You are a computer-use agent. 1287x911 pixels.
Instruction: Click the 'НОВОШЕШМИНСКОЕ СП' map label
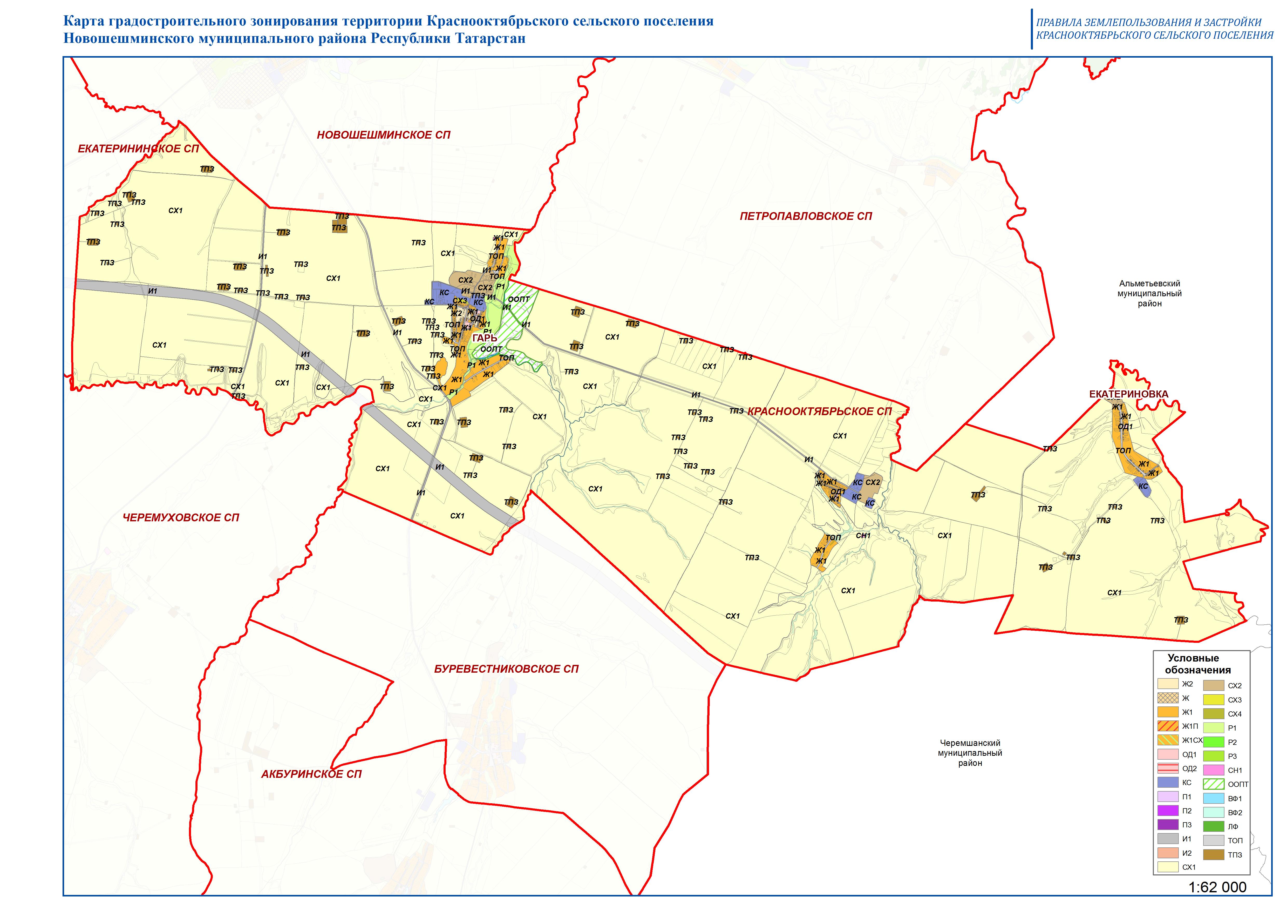pos(384,135)
